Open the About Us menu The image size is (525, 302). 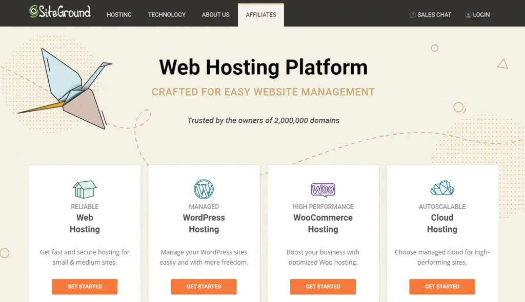216,15
